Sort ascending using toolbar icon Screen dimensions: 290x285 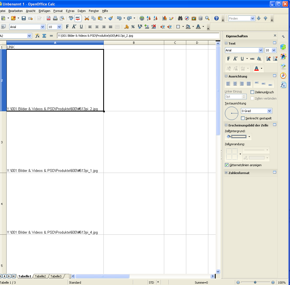point(149,18)
